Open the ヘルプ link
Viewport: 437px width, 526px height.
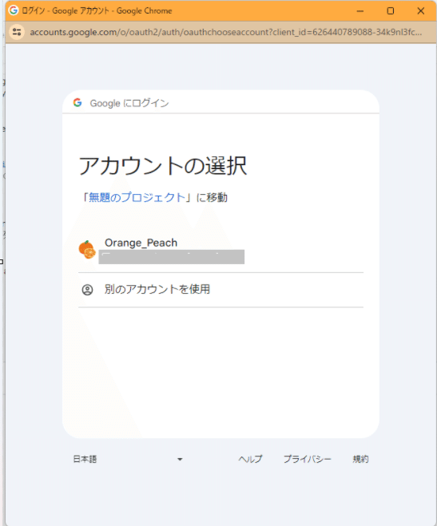click(x=250, y=459)
